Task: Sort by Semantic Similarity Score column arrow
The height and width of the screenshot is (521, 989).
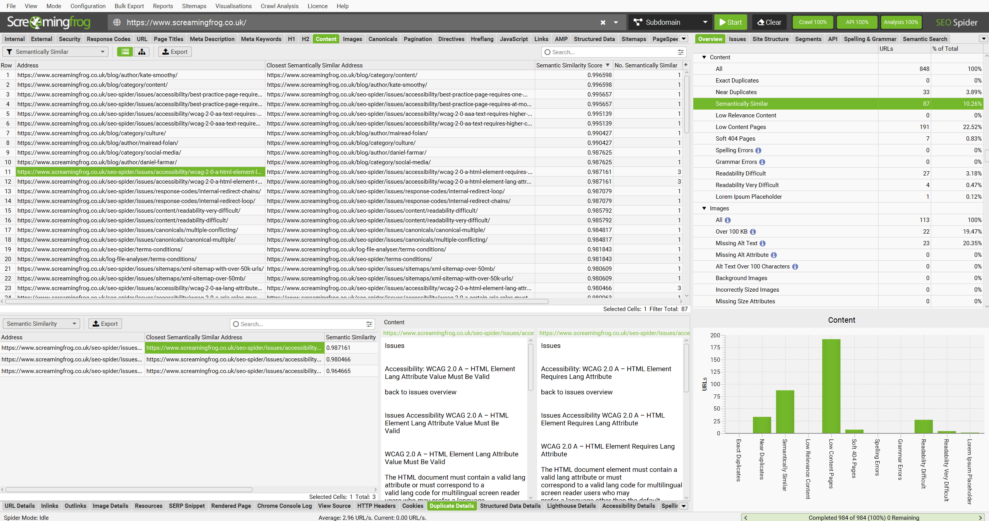Action: point(608,65)
